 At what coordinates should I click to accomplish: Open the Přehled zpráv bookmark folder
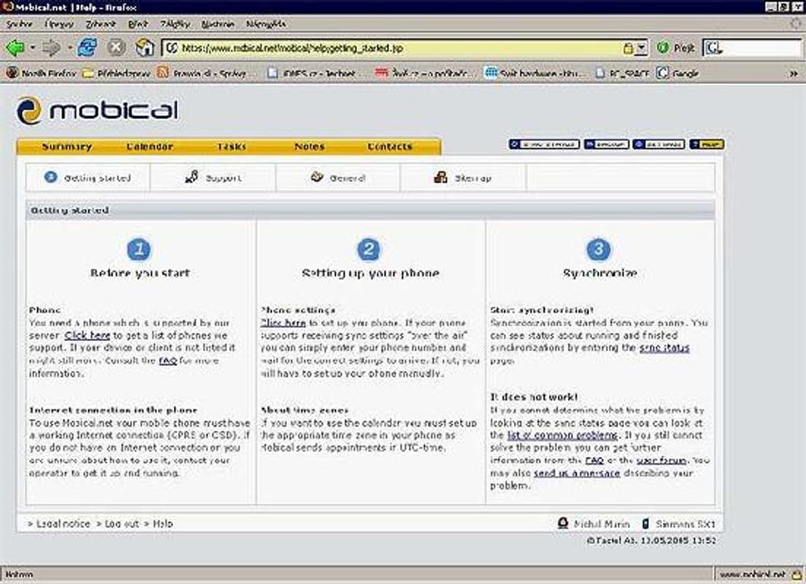coord(116,73)
